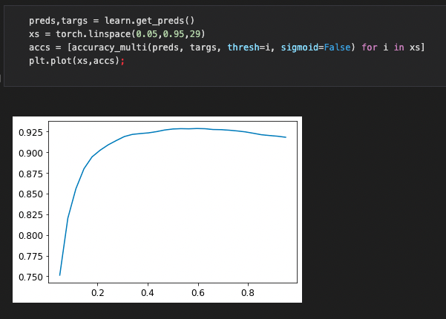Click the 0.850 y-axis tick label
Image resolution: width=446 pixels, height=319 pixels.
[x=30, y=194]
